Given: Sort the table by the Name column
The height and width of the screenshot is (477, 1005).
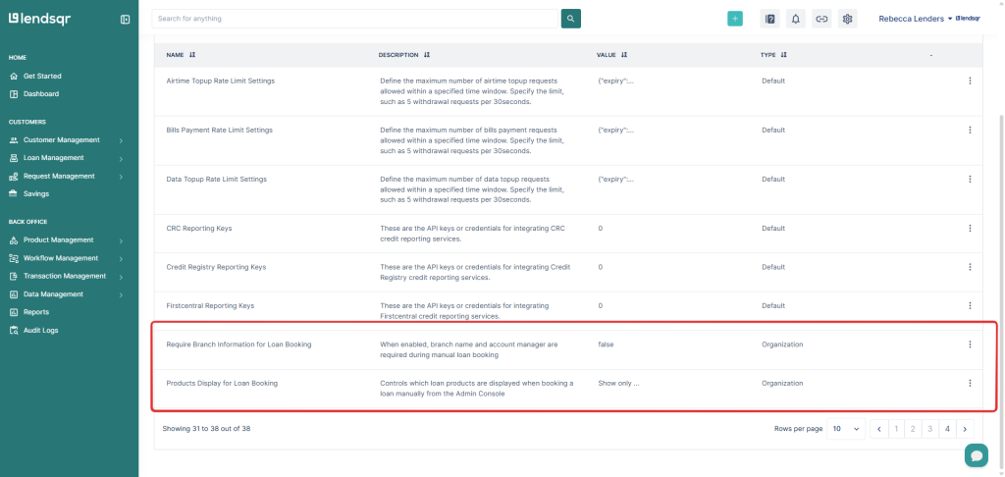Looking at the screenshot, I should tap(192, 55).
